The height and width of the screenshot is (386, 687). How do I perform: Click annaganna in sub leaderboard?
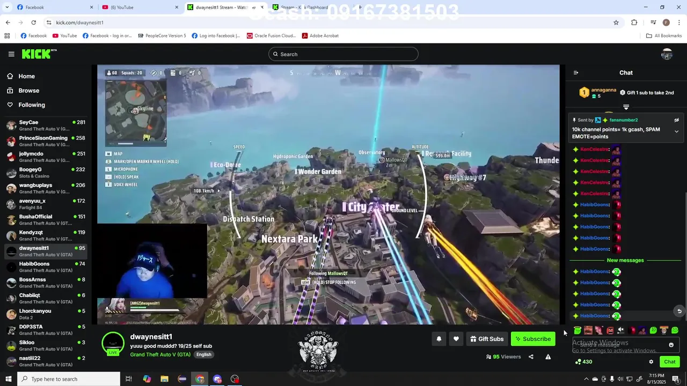[603, 90]
